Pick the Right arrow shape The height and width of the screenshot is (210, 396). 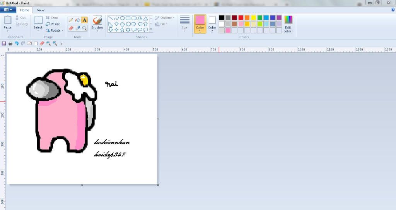tap(134, 24)
